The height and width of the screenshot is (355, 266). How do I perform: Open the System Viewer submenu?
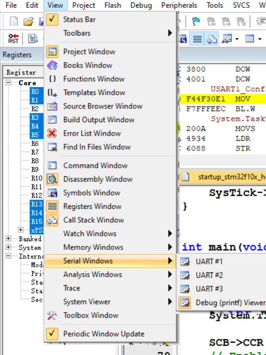(110, 302)
